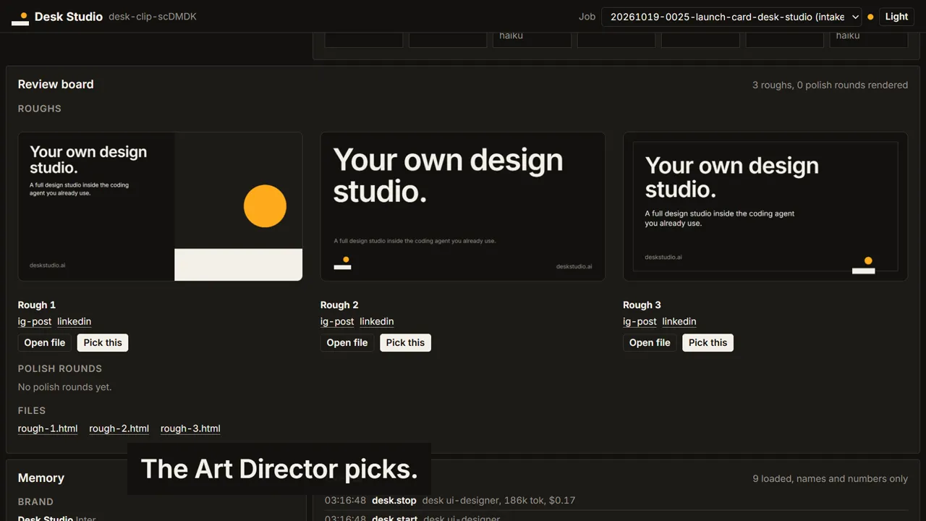Pick this for Rough 3
This screenshot has height=521, width=926.
[708, 343]
